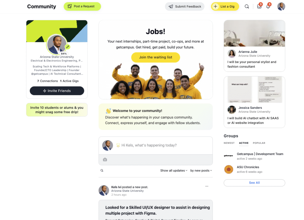Click Submit Feedback button

pyautogui.click(x=185, y=7)
